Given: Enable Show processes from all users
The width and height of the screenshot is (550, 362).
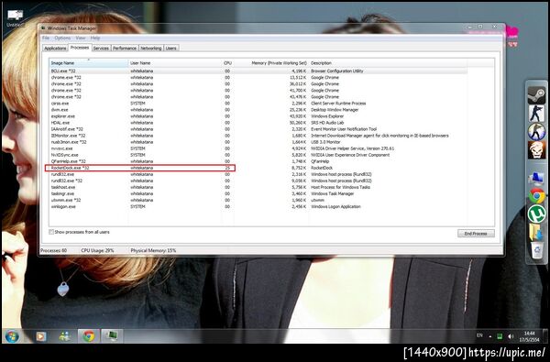Looking at the screenshot, I should [x=51, y=232].
